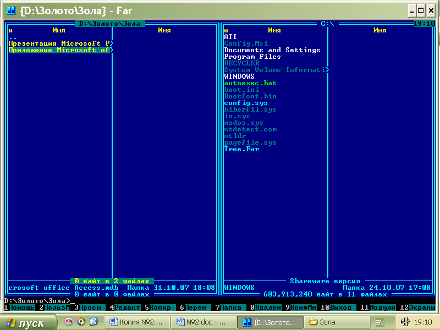This screenshot has height=330, width=440.
Task: Select the RECYCLER folder
Action: coord(242,63)
